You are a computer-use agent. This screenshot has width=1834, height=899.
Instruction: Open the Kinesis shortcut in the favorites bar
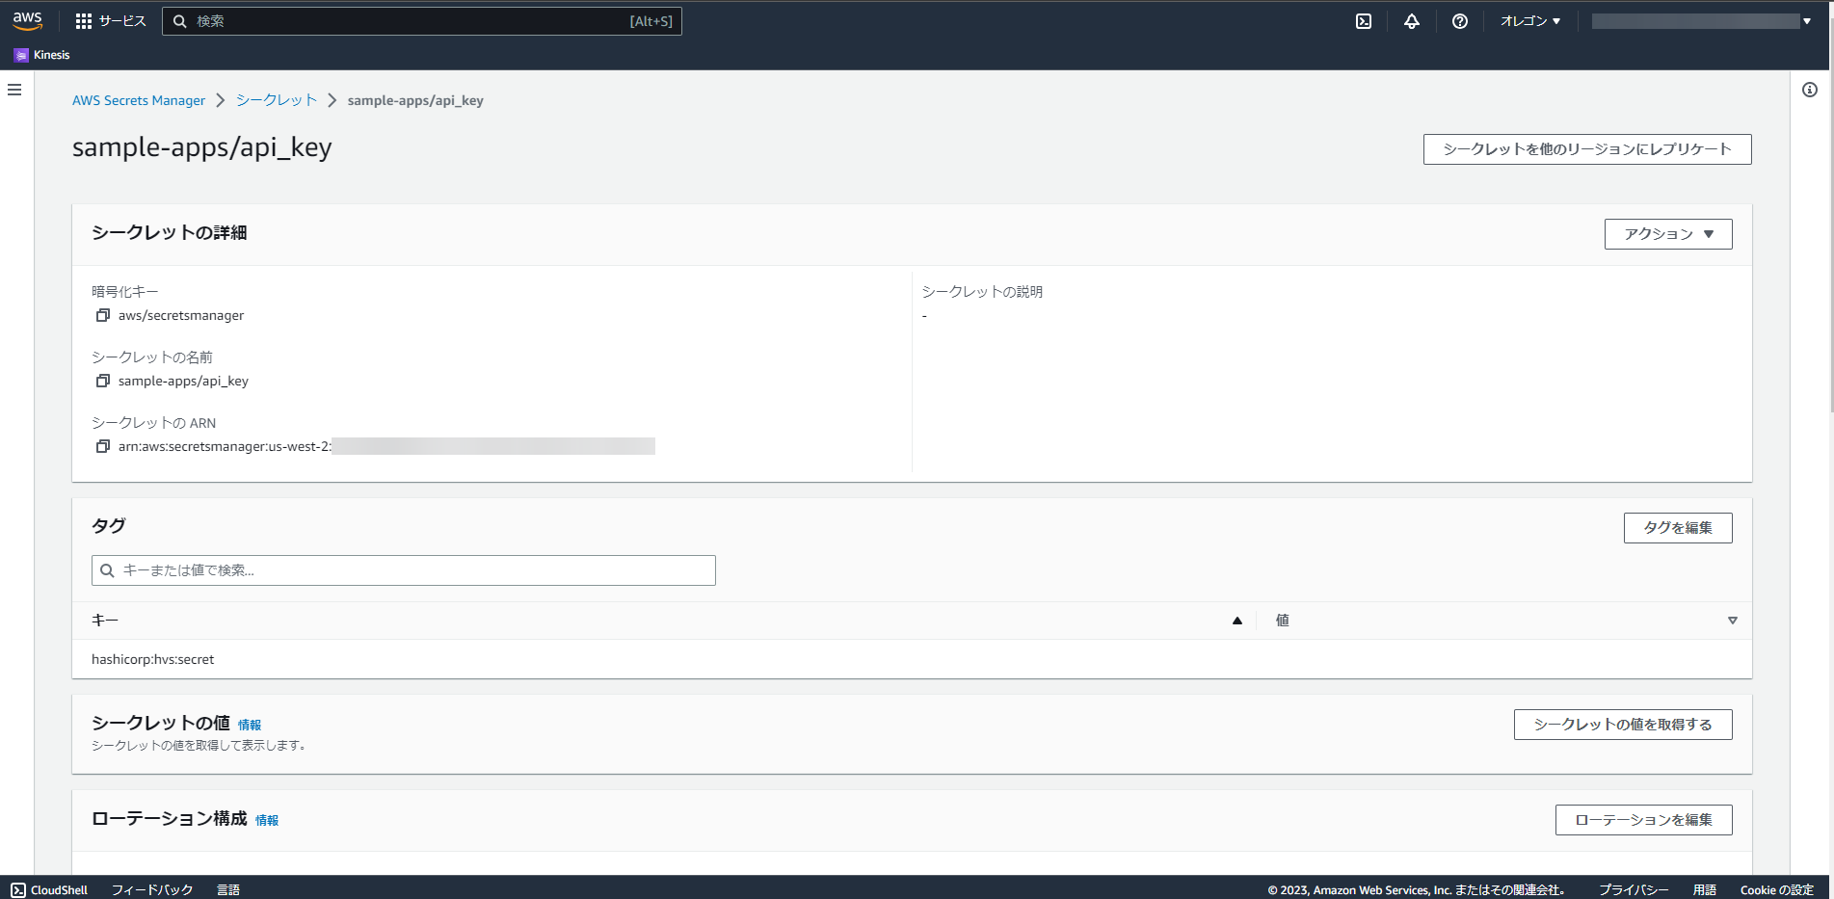[x=42, y=55]
